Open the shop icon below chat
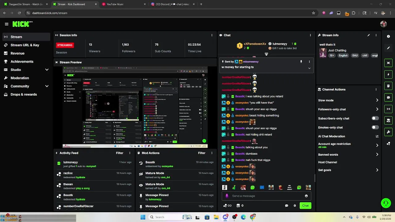The image size is (395, 222). pyautogui.click(x=238, y=206)
